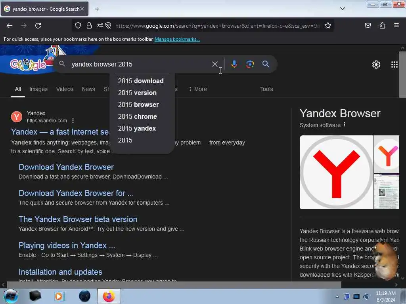Open the webpage screenshot thumbnail in knowledge panel
The height and width of the screenshot is (304, 406).
387,191
